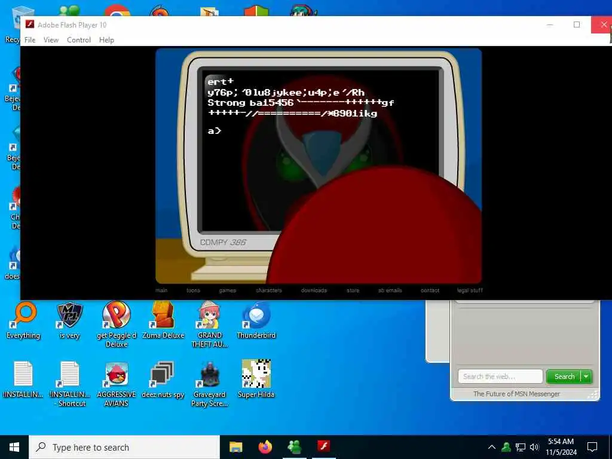The width and height of the screenshot is (612, 459).
Task: Click the Flash Player taskbar icon
Action: 323,447
